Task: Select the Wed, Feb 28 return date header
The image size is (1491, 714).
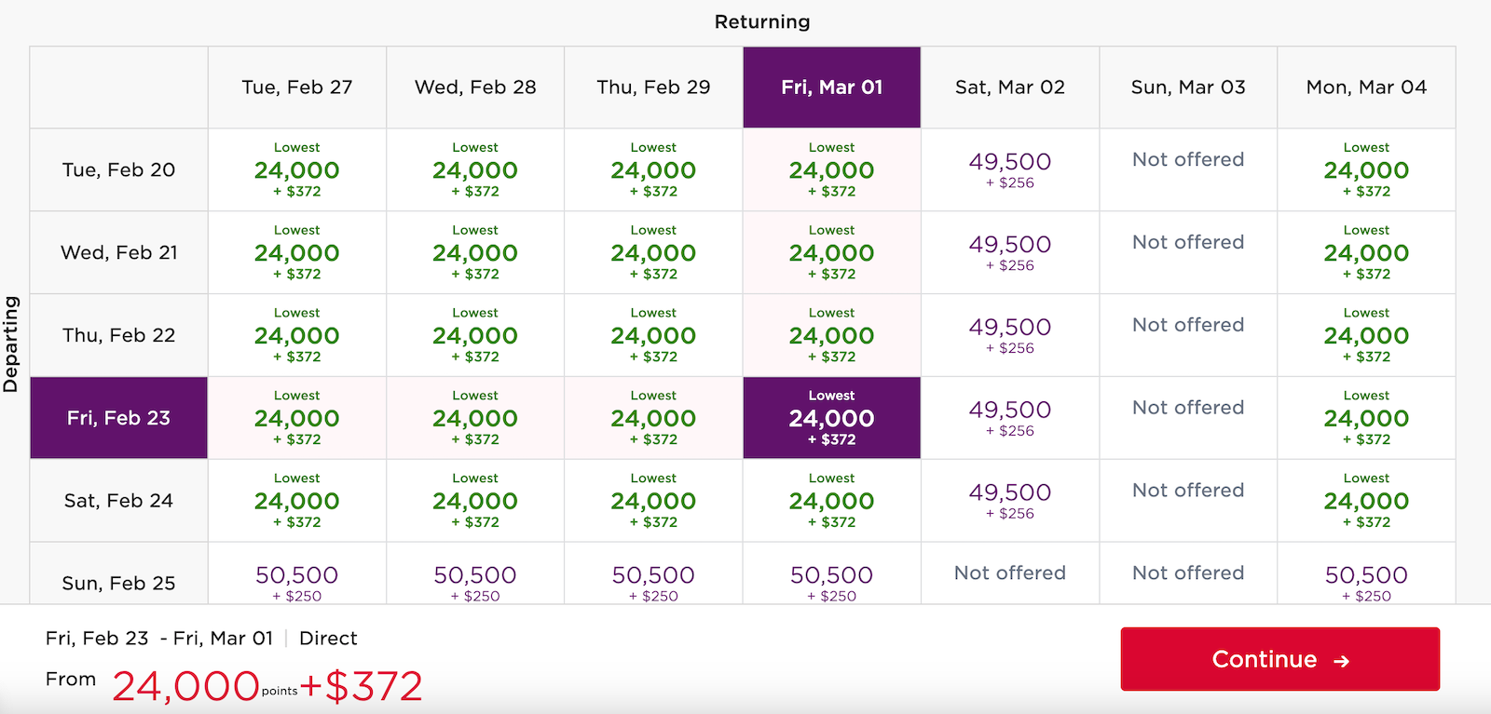Action: 474,87
